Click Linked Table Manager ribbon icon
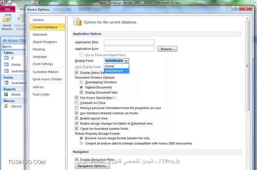257x170 pixels. (x=22, y=18)
